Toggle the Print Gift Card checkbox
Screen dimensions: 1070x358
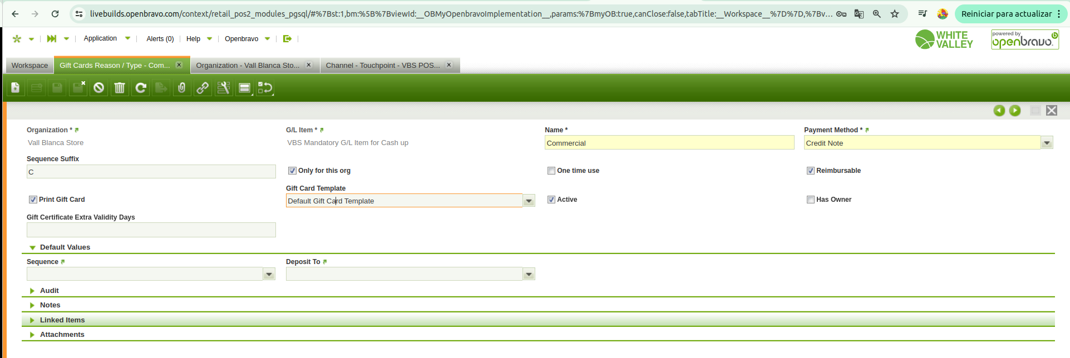33,200
